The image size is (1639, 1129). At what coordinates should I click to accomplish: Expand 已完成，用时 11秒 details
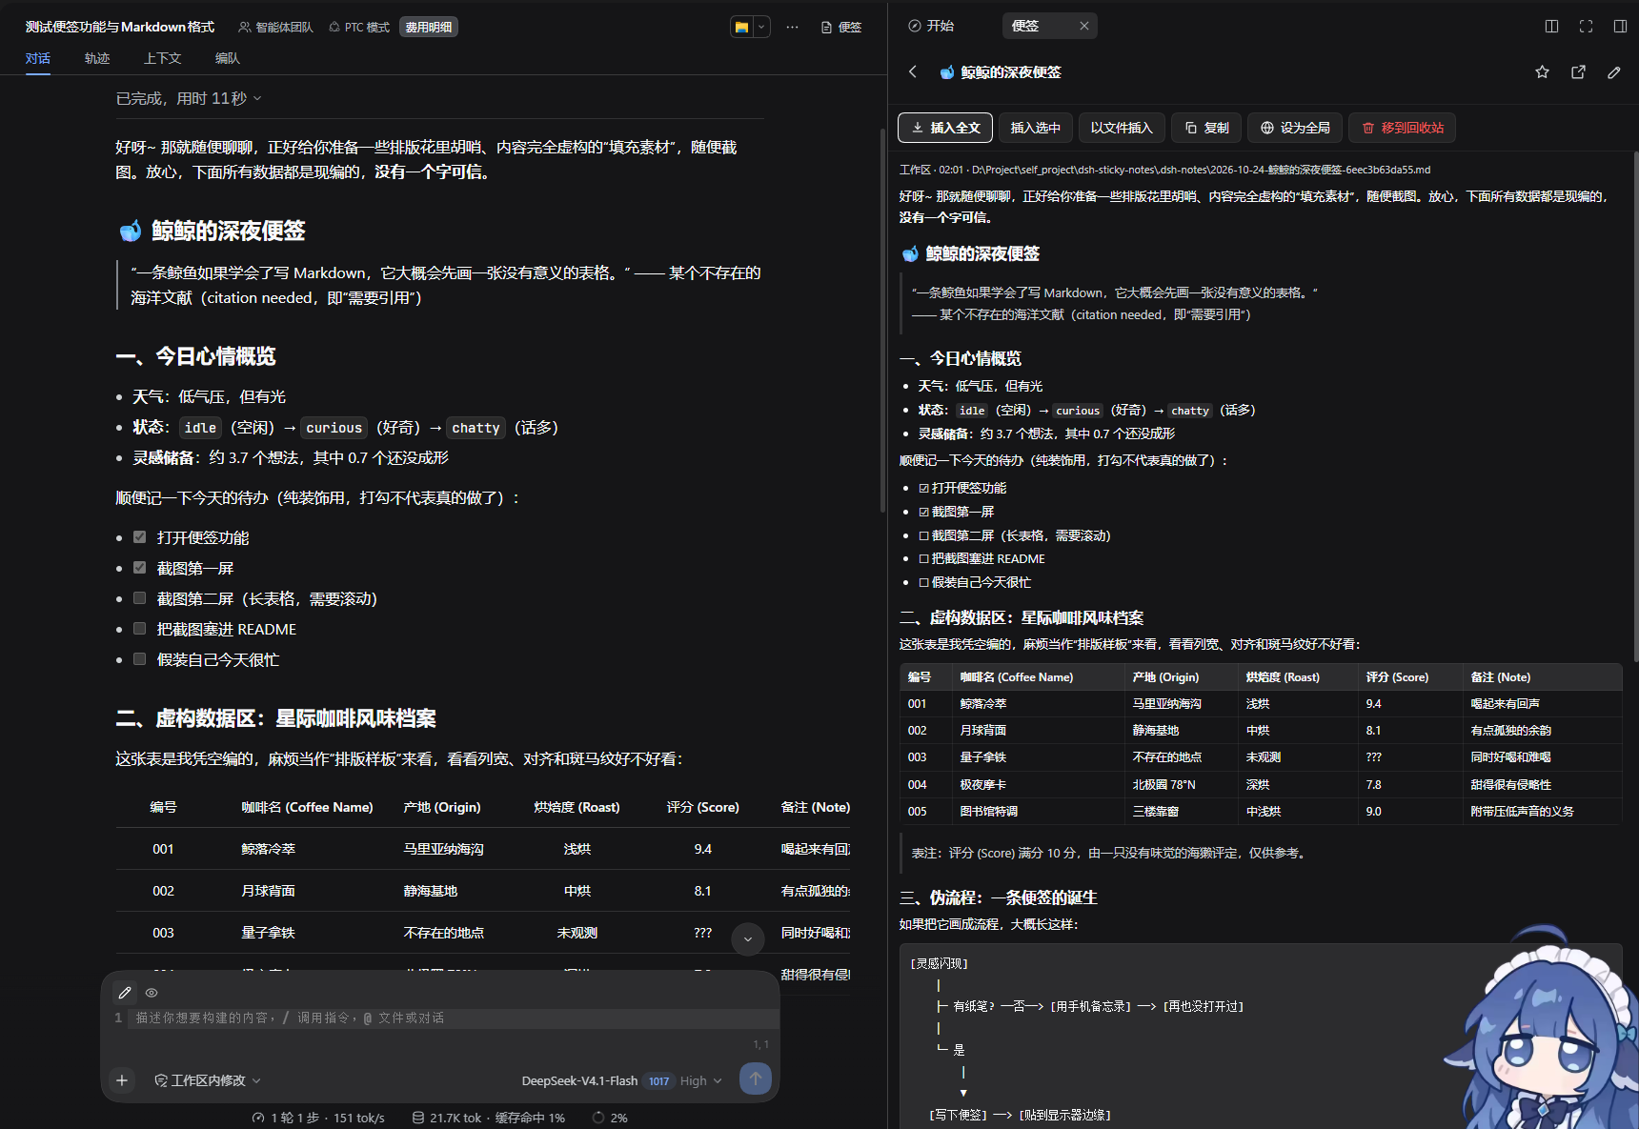[189, 98]
